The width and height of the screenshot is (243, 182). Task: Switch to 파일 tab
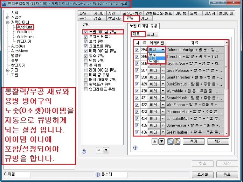(85, 13)
